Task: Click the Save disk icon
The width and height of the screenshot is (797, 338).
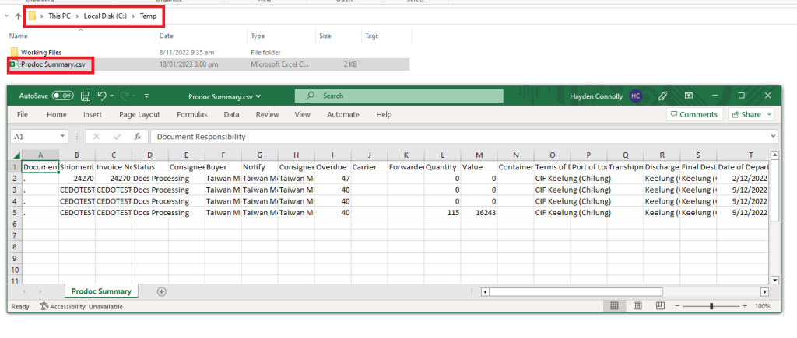Action: click(86, 96)
